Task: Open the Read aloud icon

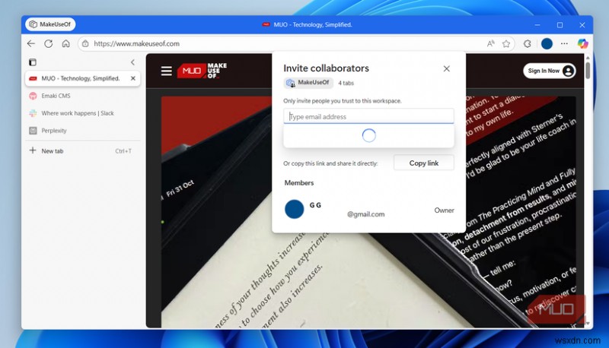Action: (491, 44)
